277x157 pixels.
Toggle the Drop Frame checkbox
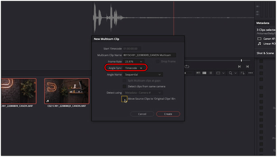point(158,61)
